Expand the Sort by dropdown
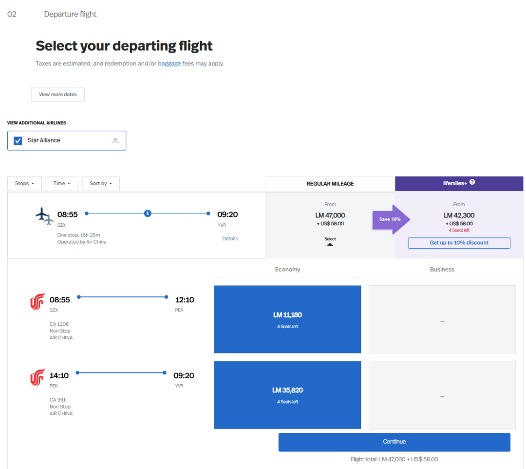This screenshot has height=469, width=526. (101, 183)
